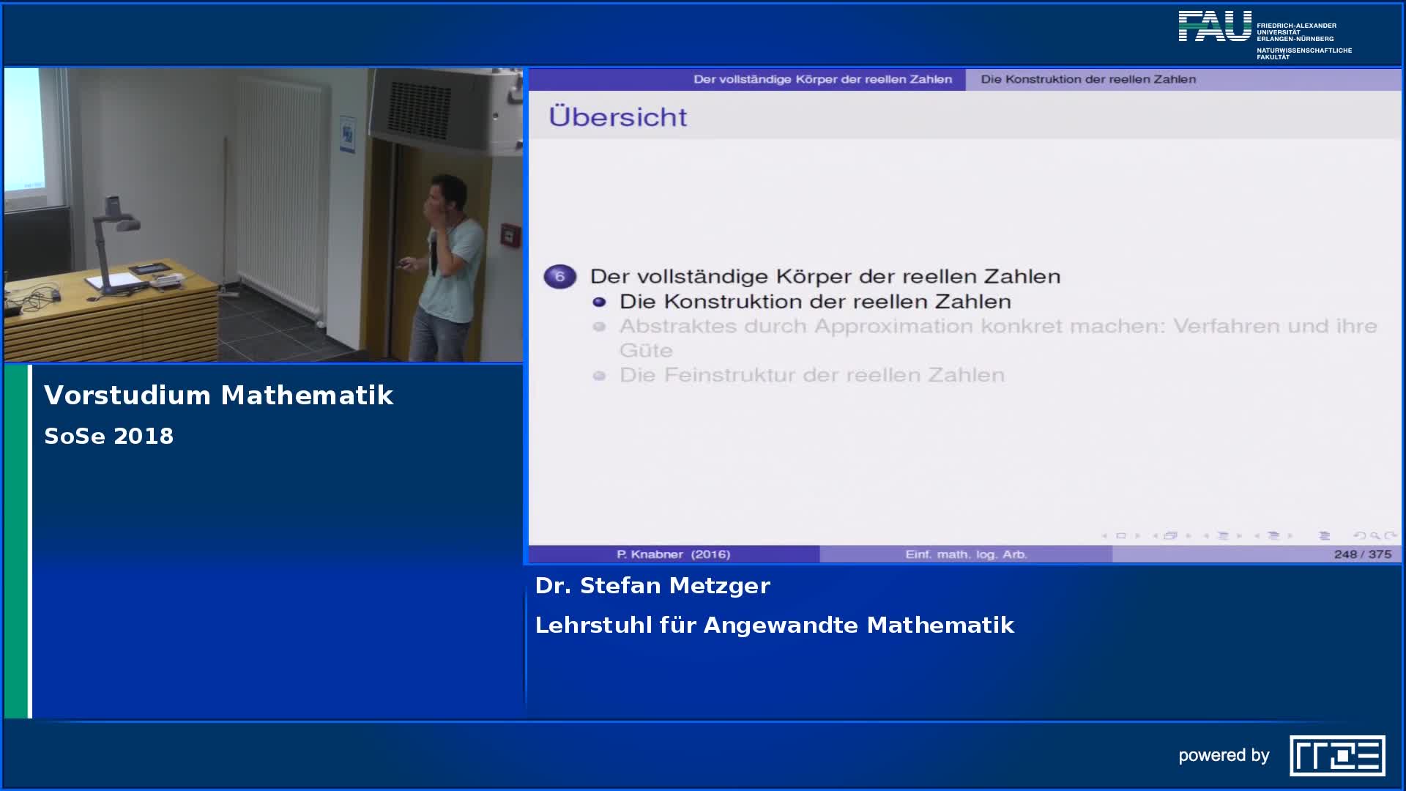This screenshot has height=791, width=1406.
Task: Switch to tab Der vollständige Körper der reellen Zahlen
Action: coord(826,78)
